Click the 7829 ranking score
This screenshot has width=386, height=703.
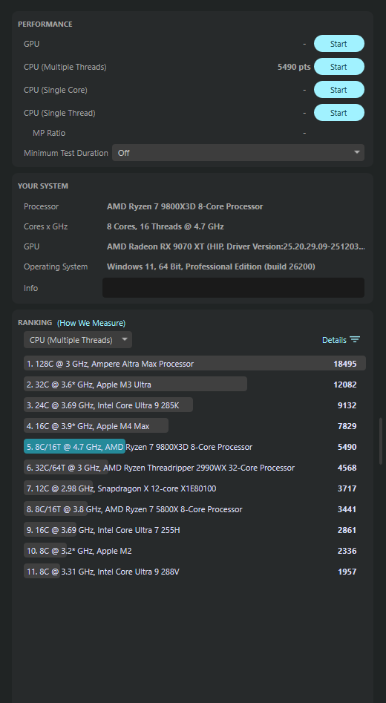point(347,426)
